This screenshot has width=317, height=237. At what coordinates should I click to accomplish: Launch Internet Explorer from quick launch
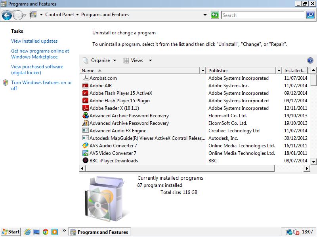click(x=27, y=232)
